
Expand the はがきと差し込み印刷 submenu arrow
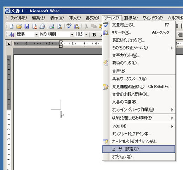(x=172, y=118)
